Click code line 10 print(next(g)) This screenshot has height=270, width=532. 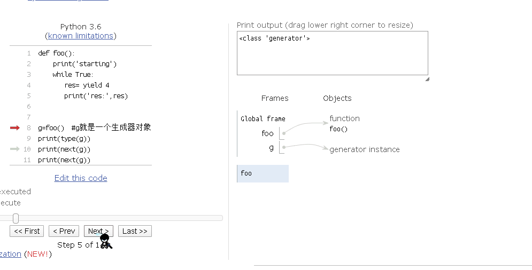pos(64,149)
